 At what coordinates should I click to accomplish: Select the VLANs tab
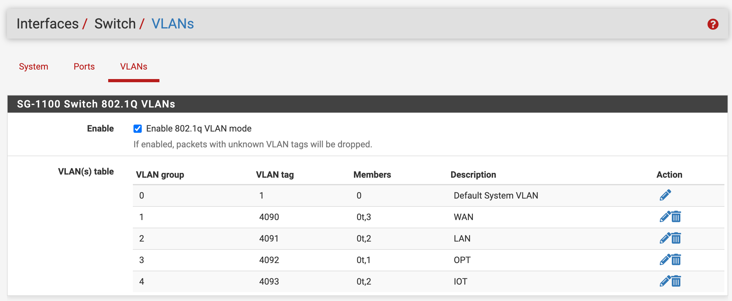133,67
